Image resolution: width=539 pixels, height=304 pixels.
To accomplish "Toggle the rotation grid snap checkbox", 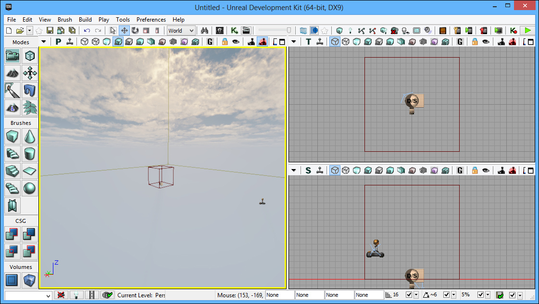I will click(x=447, y=295).
